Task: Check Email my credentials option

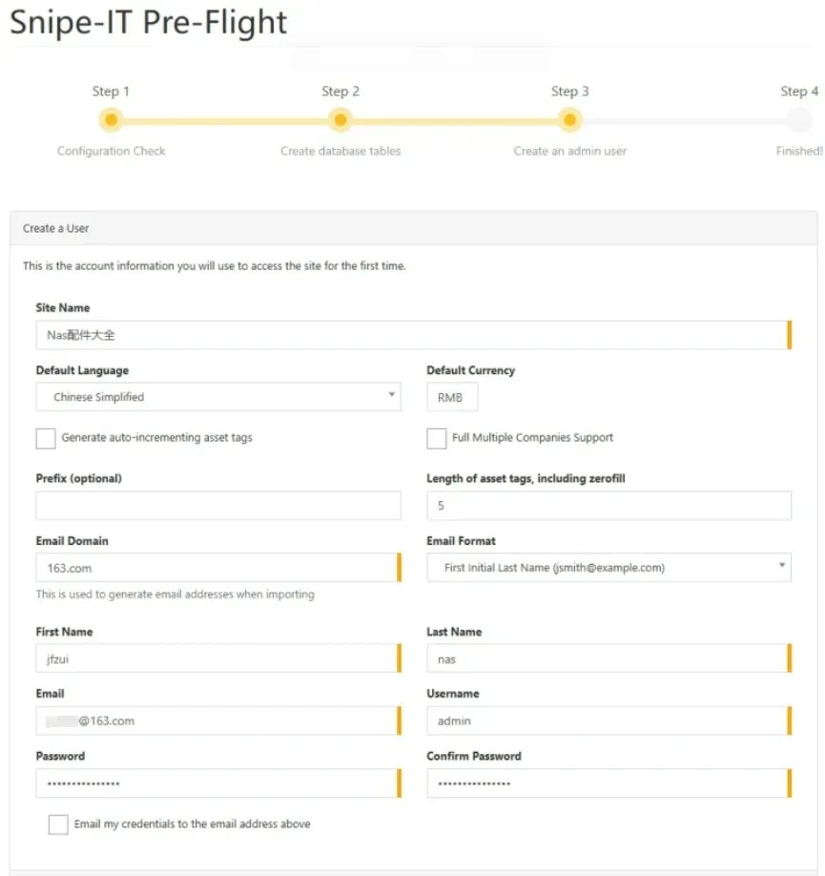Action: click(x=58, y=824)
